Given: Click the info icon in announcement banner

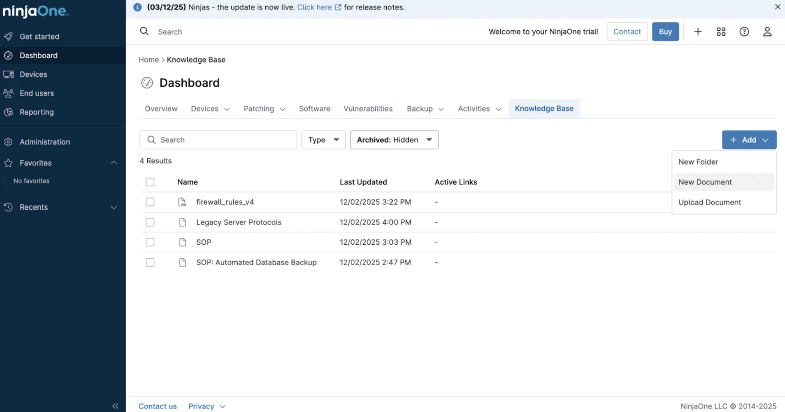Looking at the screenshot, I should (x=137, y=7).
